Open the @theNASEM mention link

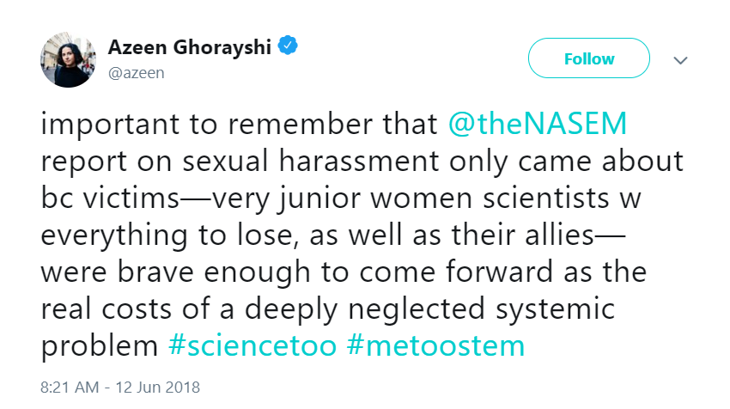click(538, 124)
